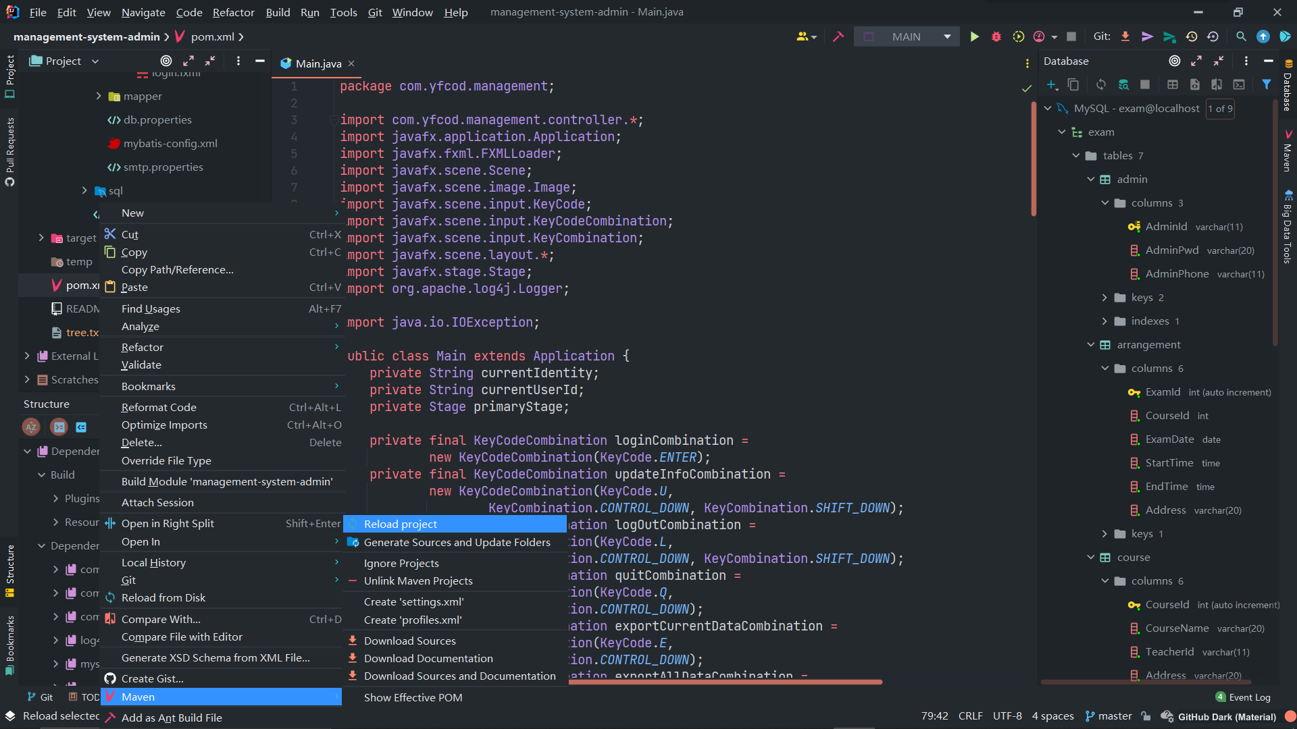The width and height of the screenshot is (1297, 729).
Task: Choose Reload project in Maven submenu
Action: click(401, 524)
